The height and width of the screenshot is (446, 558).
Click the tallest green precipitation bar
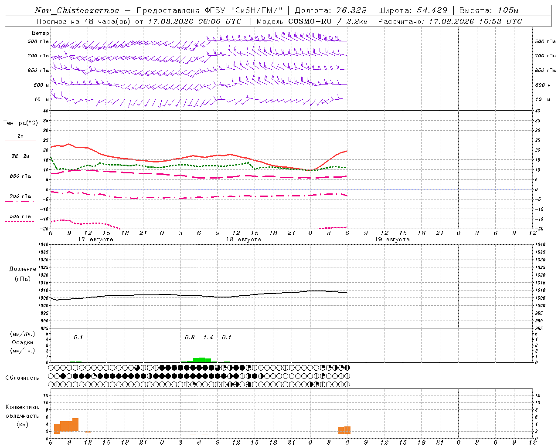[202, 360]
